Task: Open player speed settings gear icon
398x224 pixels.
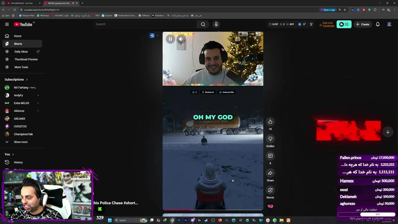Action: point(241,34)
